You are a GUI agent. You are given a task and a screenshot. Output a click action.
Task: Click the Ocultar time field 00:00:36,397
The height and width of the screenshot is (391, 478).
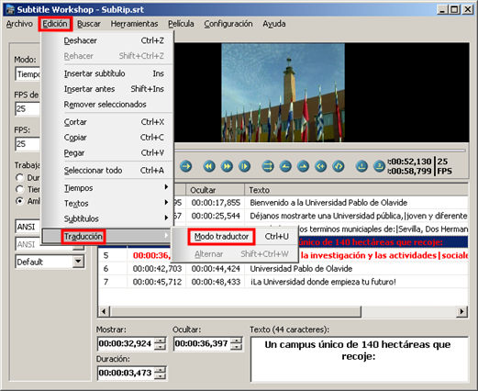(202, 343)
